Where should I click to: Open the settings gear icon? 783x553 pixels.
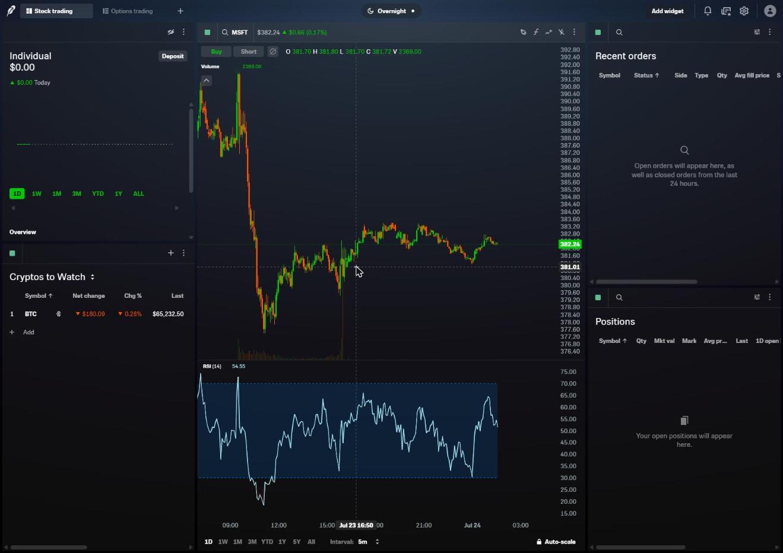[x=744, y=11]
